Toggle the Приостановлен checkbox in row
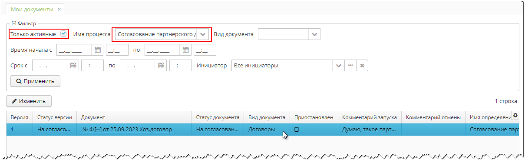 [297, 130]
